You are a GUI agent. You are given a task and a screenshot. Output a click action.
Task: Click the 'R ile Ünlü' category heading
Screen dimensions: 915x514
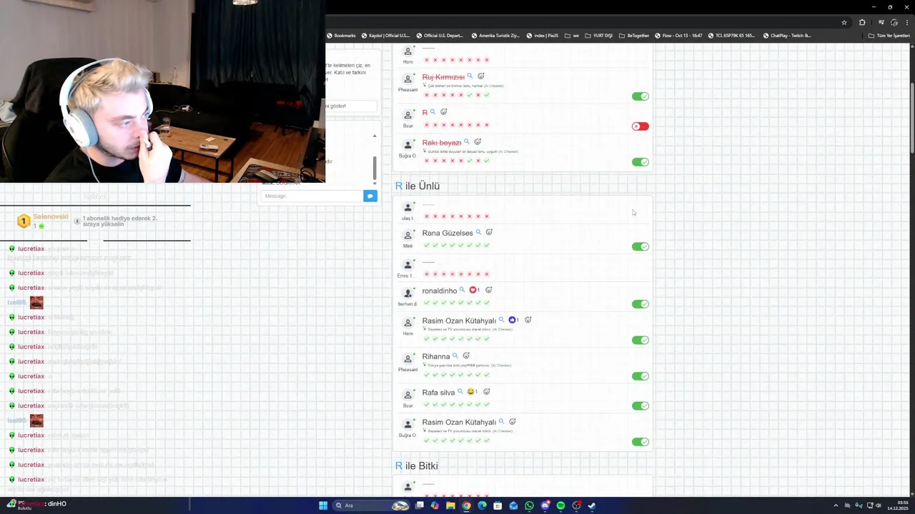417,186
